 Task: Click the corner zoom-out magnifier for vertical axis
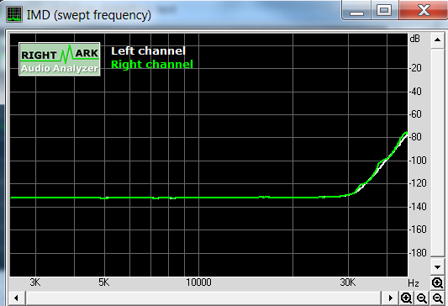point(437,298)
